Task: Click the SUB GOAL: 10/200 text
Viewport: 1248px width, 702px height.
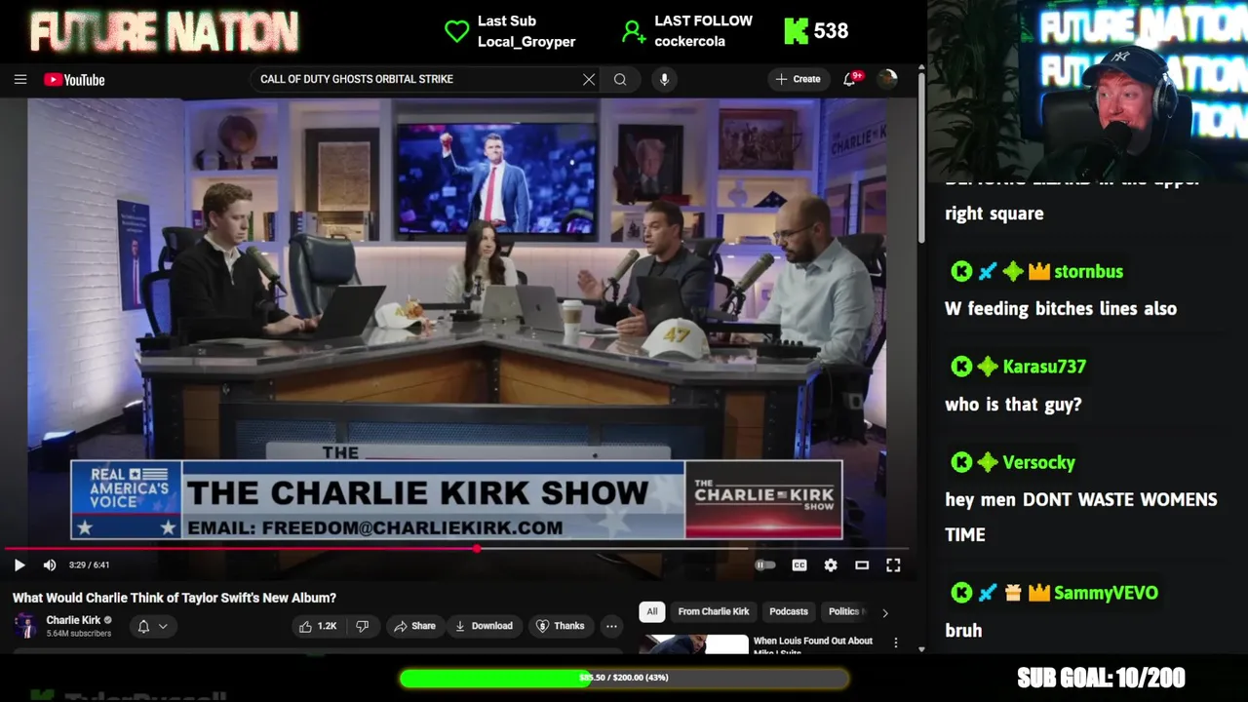Action: click(1101, 678)
